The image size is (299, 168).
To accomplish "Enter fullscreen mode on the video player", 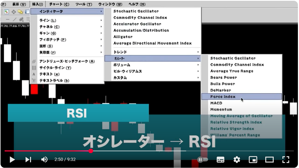I will tap(285, 160).
